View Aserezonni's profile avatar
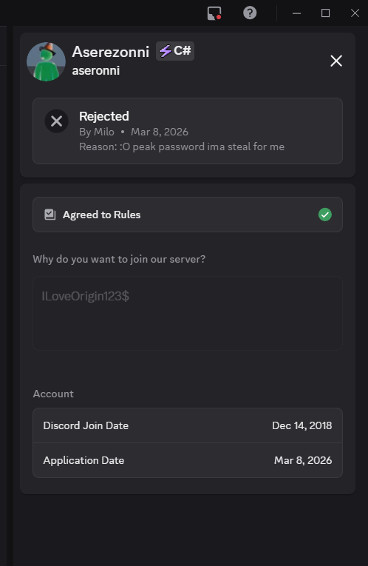Screen dimensions: 368x566 (46, 61)
